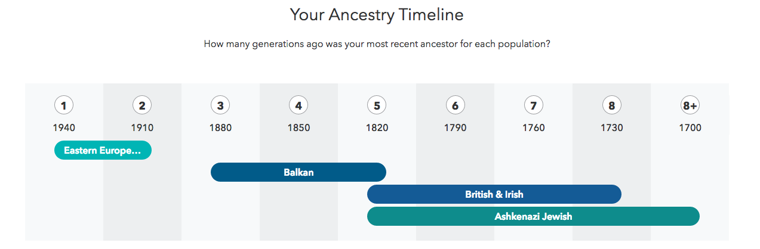This screenshot has width=760, height=249.
Task: Click the generation 1 circle marker
Action: 64,106
